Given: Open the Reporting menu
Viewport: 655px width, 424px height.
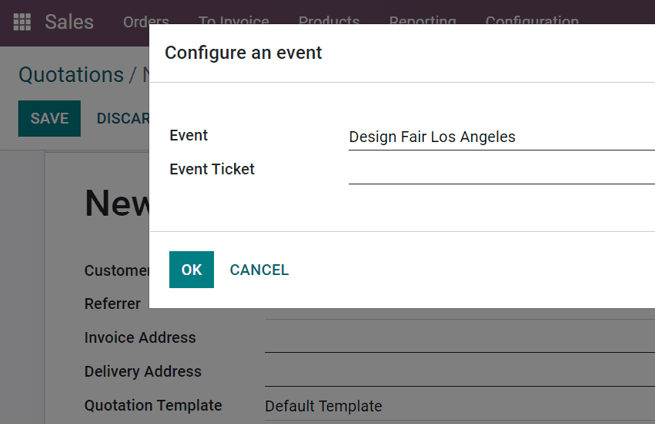Looking at the screenshot, I should [x=422, y=22].
